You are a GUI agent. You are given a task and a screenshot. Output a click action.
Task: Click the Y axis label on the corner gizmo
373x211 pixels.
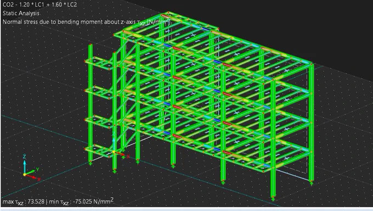pos(37,170)
